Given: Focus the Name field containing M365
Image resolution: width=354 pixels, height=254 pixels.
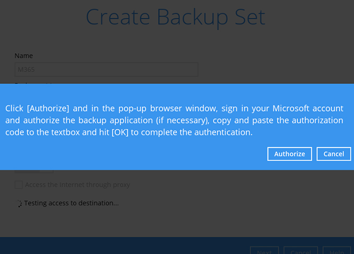Looking at the screenshot, I should (x=106, y=70).
